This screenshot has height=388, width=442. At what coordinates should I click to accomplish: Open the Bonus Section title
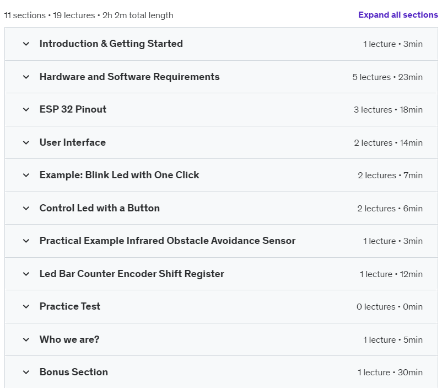73,372
